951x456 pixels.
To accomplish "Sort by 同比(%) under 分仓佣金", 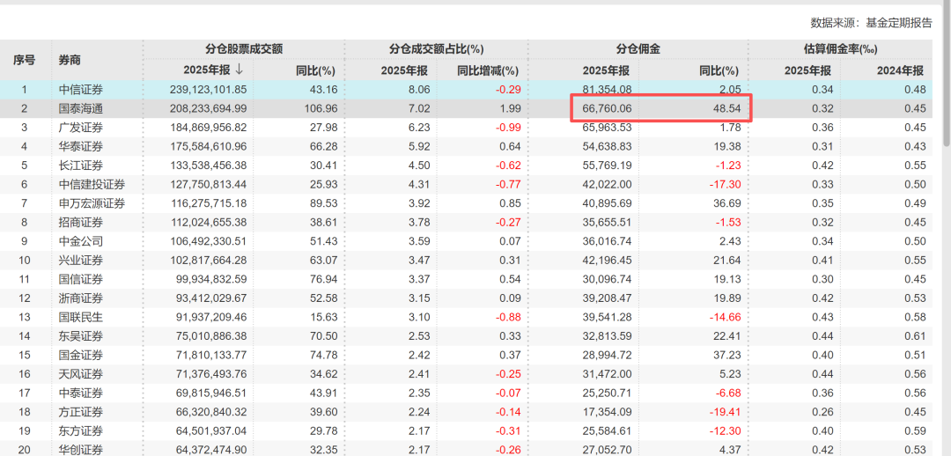I will 719,70.
